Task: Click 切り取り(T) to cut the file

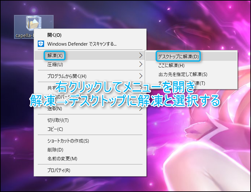Action: pyautogui.click(x=58, y=120)
